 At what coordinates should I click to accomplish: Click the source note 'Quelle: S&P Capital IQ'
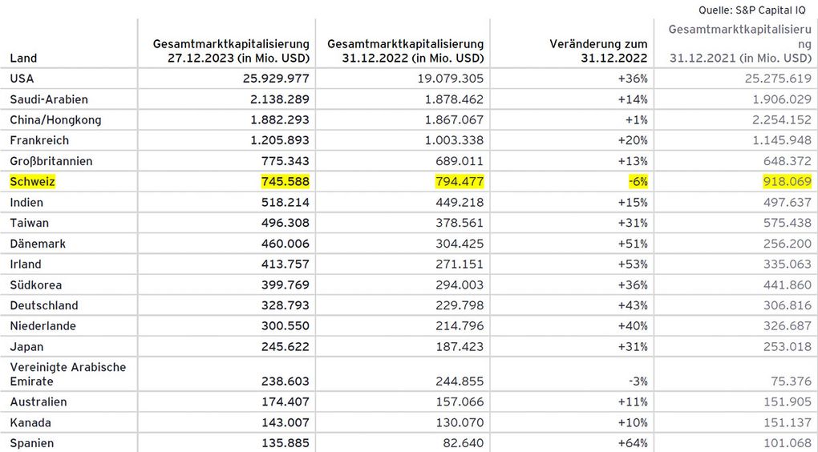751,10
